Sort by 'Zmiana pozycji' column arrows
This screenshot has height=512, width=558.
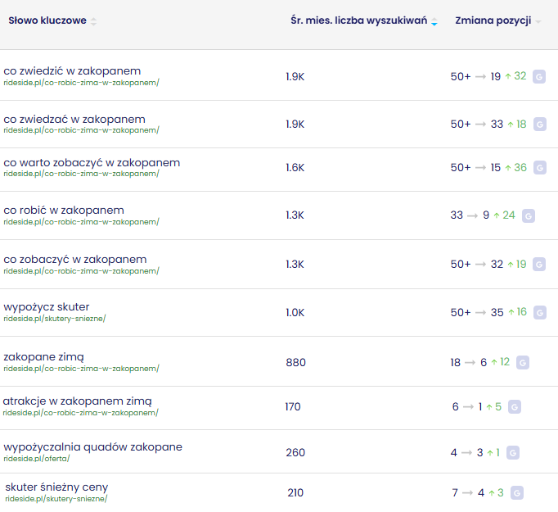[538, 21]
